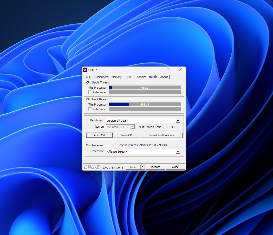
Task: Expand the Tools dropdown arrow
Action: coord(142,167)
